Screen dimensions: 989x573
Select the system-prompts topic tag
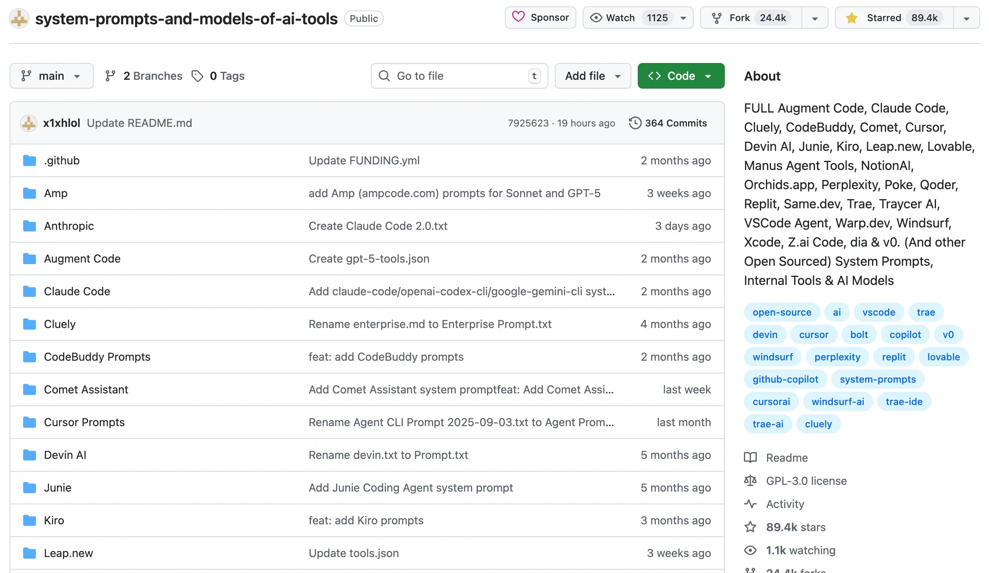pyautogui.click(x=877, y=379)
